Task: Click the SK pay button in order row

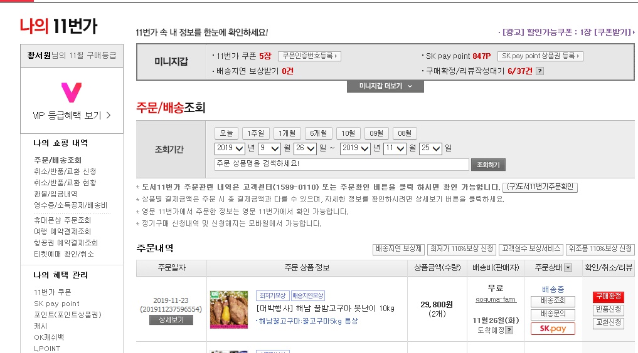Action: click(553, 329)
